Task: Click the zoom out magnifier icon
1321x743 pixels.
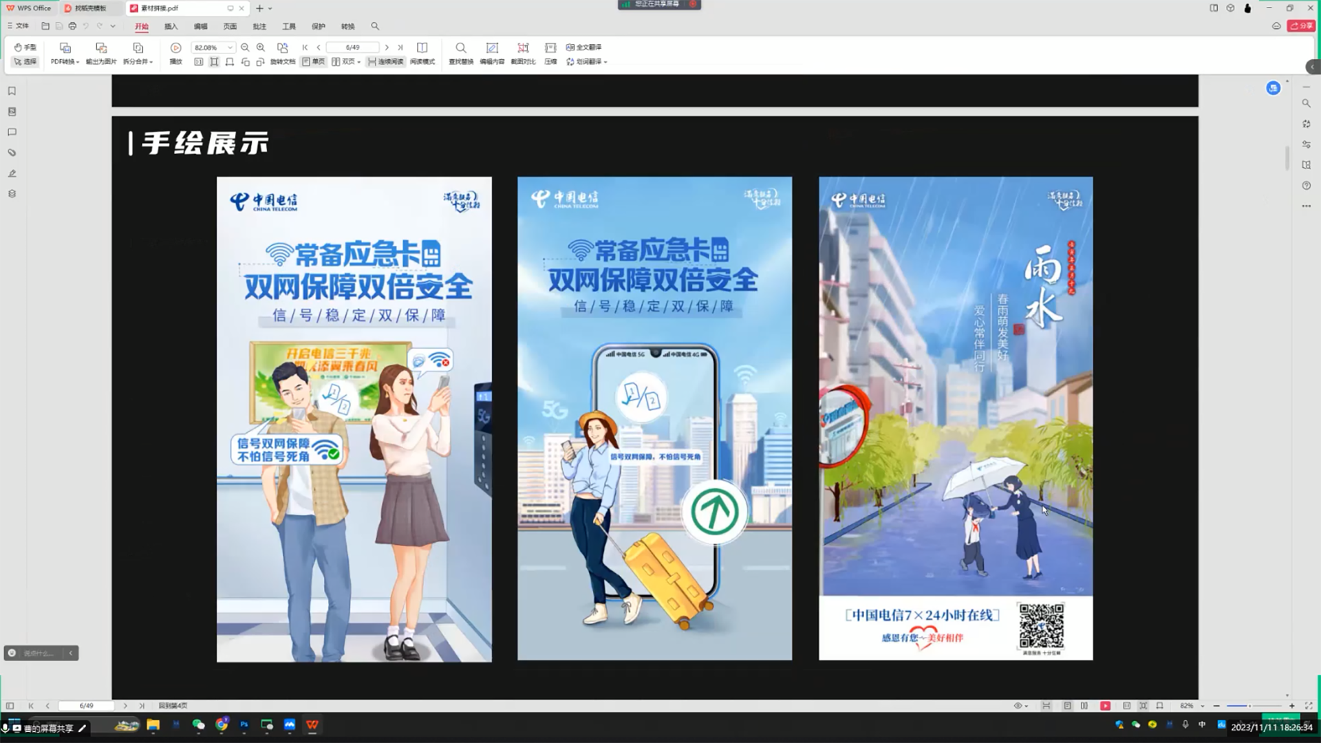Action: tap(245, 47)
